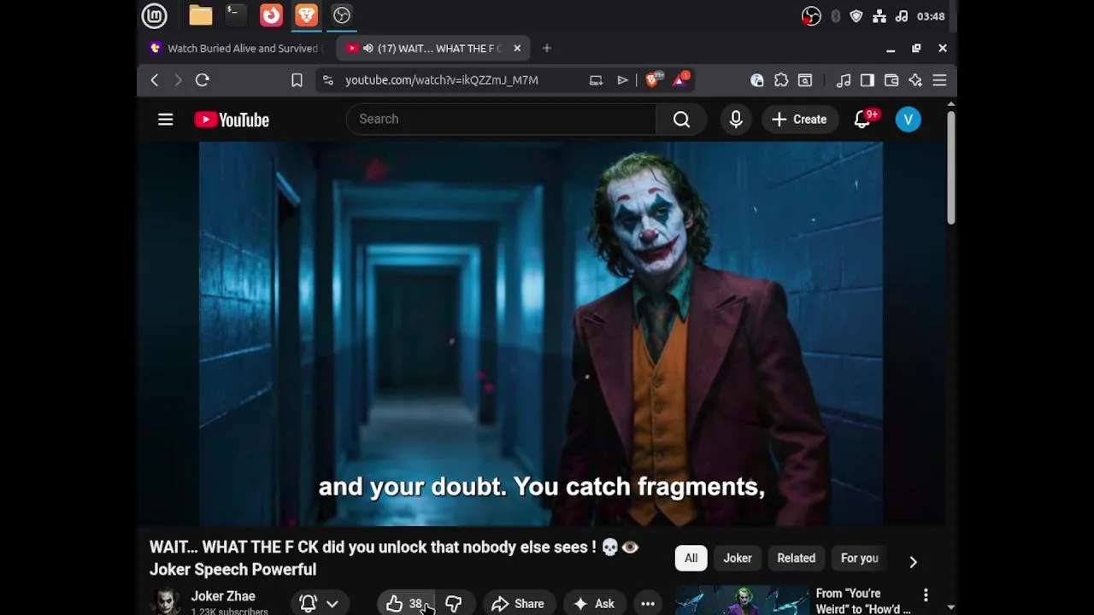Click the Ask button
The image size is (1094, 615).
click(x=594, y=604)
